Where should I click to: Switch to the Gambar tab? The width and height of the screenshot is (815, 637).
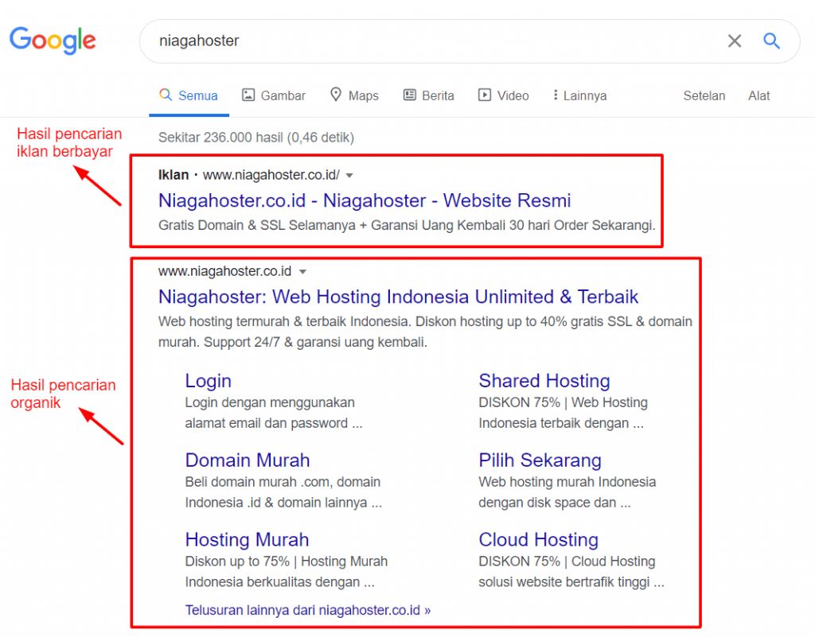(274, 95)
